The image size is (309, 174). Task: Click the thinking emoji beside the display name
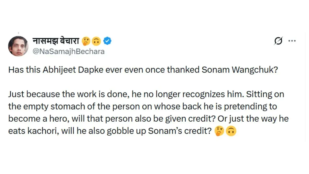[86, 41]
